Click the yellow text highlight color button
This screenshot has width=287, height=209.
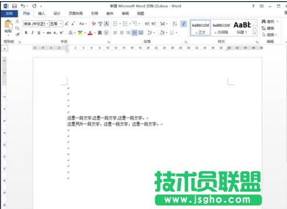[x=80, y=33]
